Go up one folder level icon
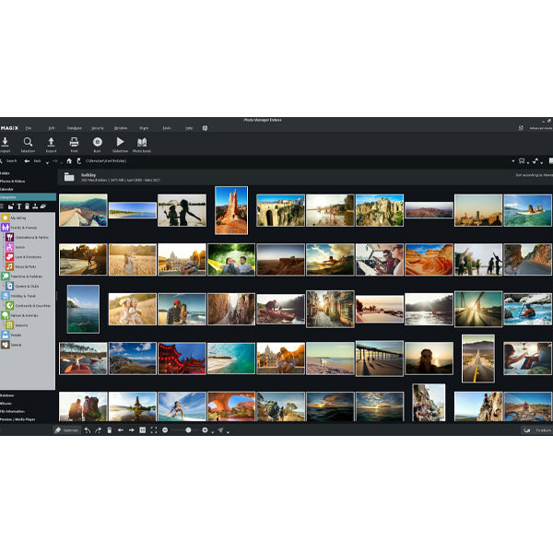 (x=79, y=161)
